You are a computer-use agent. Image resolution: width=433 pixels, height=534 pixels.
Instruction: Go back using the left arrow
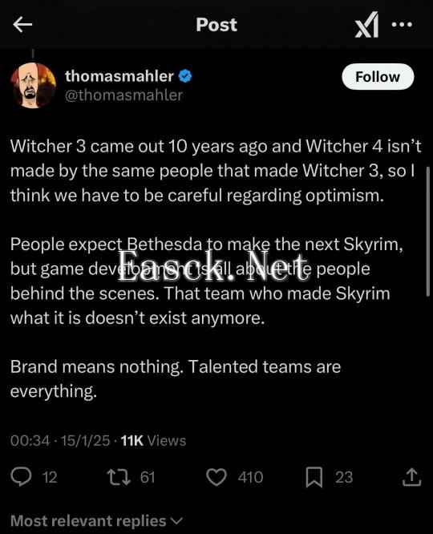pos(22,25)
